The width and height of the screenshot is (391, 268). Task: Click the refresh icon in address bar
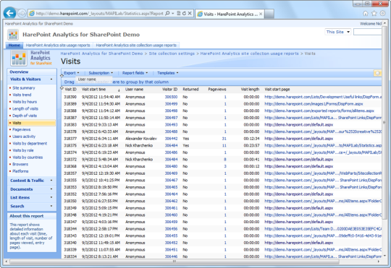coord(184,14)
